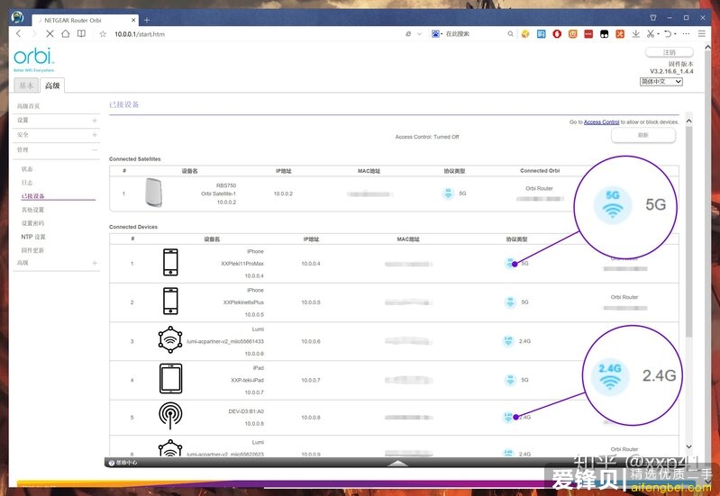The height and width of the screenshot is (496, 720).
Task: Click the Lumi hub icon at 10.0.0.6
Action: pos(170,339)
